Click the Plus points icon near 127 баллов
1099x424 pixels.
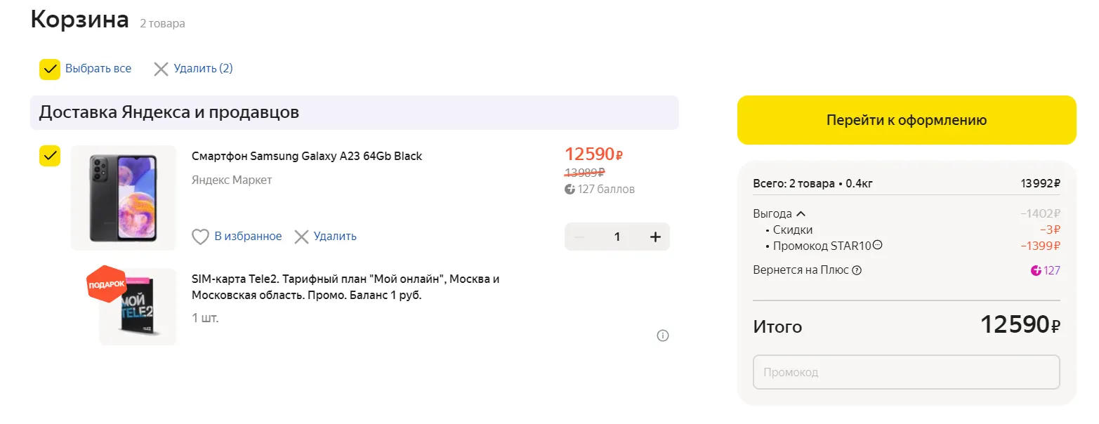[570, 190]
